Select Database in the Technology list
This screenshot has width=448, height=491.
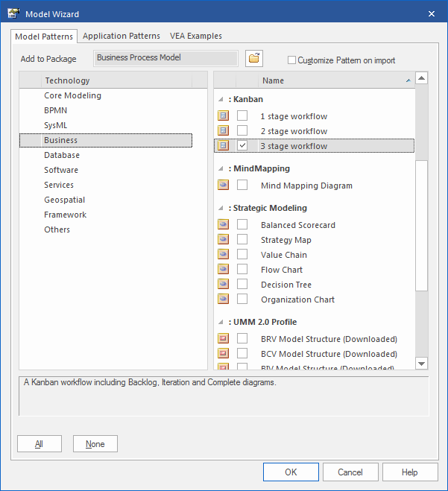pos(62,155)
